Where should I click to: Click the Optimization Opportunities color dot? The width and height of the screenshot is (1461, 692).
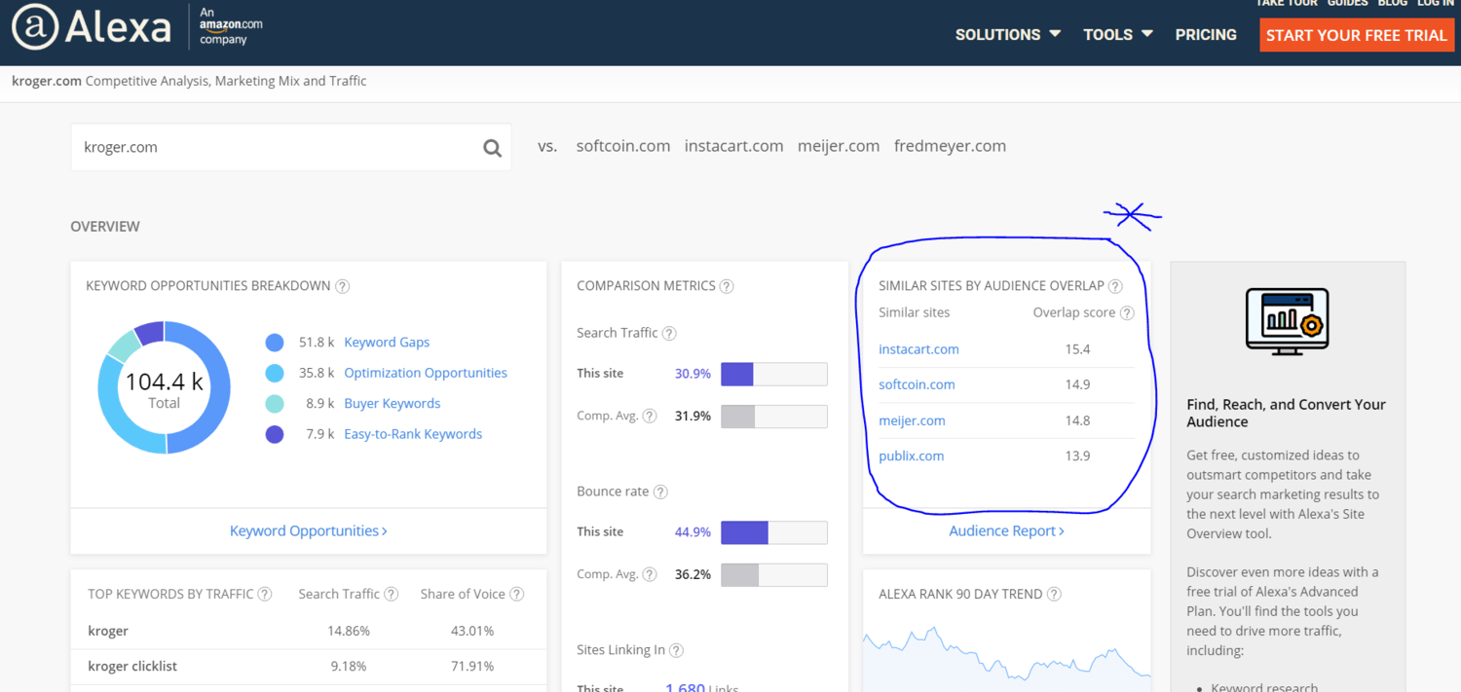pos(275,373)
